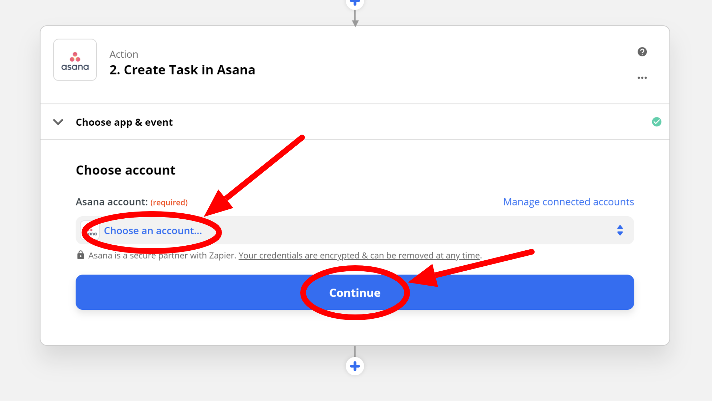Image resolution: width=712 pixels, height=401 pixels.
Task: Collapse the Choose app & event chevron
Action: pyautogui.click(x=58, y=122)
